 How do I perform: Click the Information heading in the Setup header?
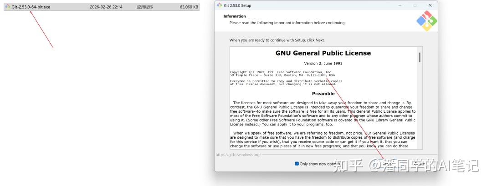235,16
